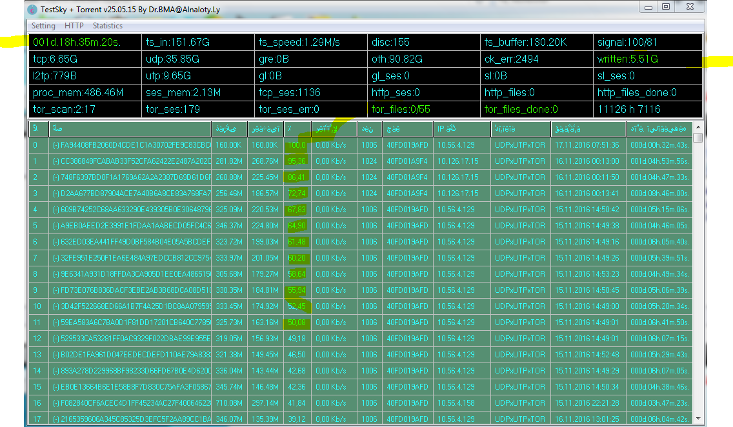Click the 17.11.2016 07:51:36 date cell
733x427 pixels.
pyautogui.click(x=587, y=145)
